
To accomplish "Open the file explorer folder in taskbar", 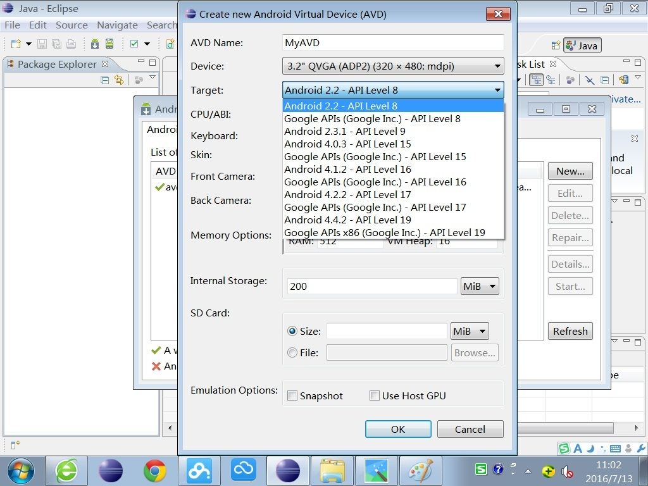I will click(x=333, y=471).
